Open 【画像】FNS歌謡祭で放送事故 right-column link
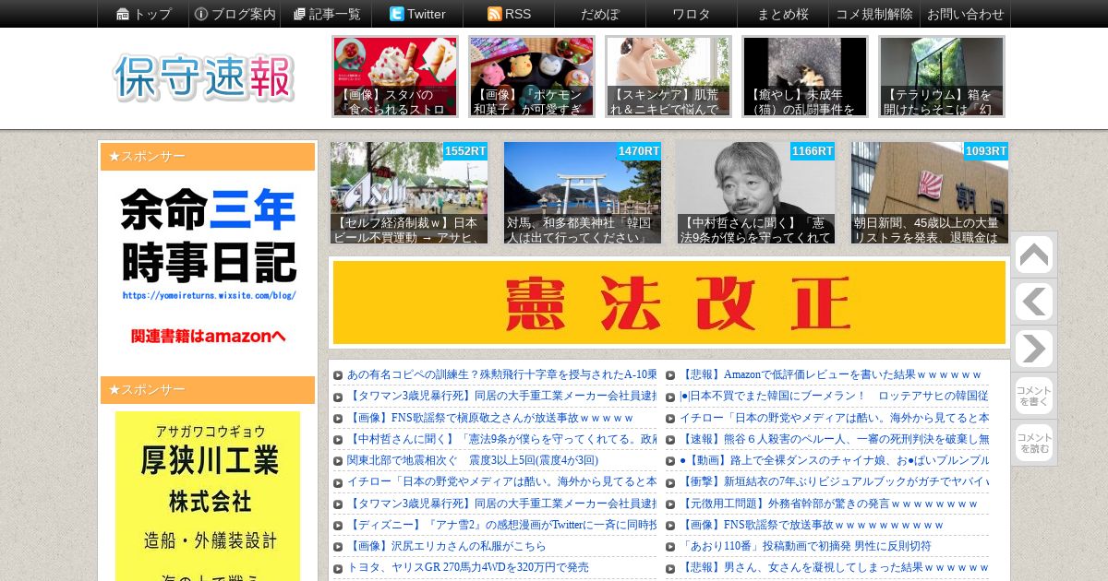The image size is (1108, 581). click(x=812, y=525)
